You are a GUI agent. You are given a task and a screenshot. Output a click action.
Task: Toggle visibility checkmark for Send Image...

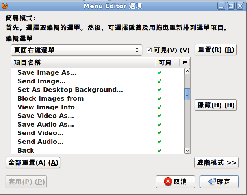(159, 81)
